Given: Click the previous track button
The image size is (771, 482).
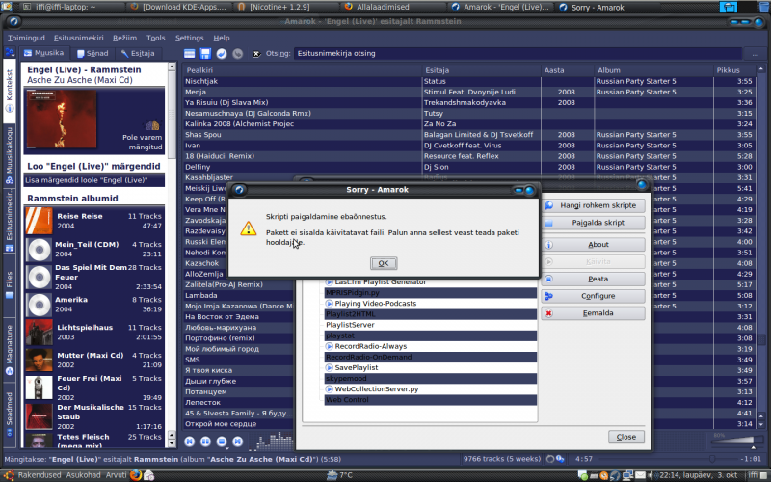Looking at the screenshot, I should click(x=189, y=442).
